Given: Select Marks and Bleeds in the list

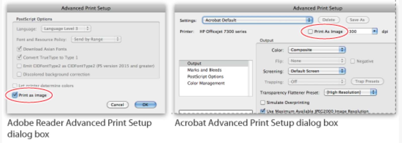Looking at the screenshot, I should click(x=204, y=70).
